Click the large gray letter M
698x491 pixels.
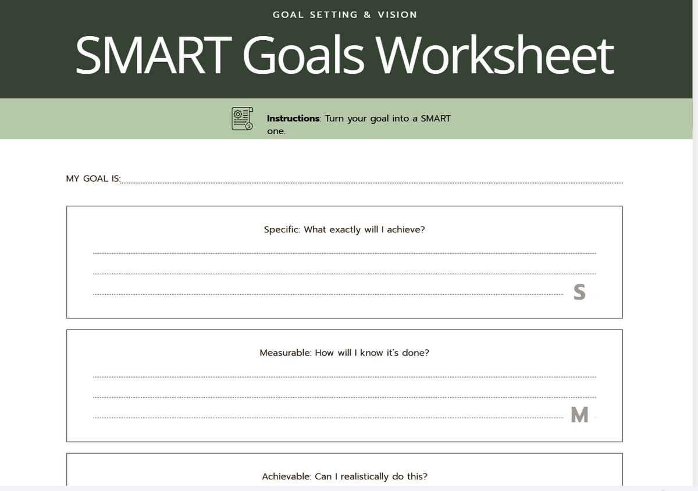[580, 415]
